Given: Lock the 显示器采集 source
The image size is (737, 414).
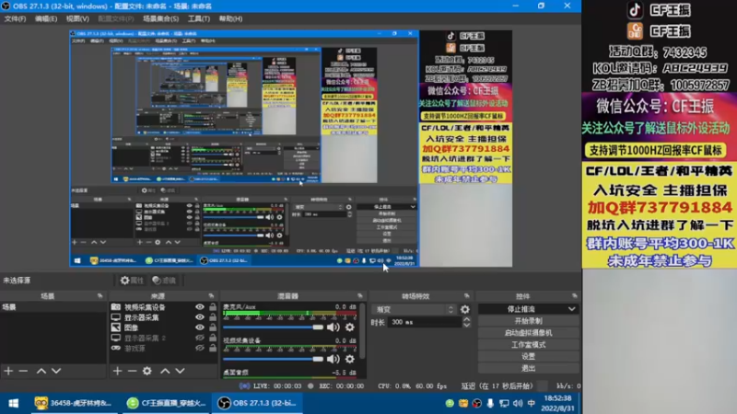Looking at the screenshot, I should [x=213, y=317].
